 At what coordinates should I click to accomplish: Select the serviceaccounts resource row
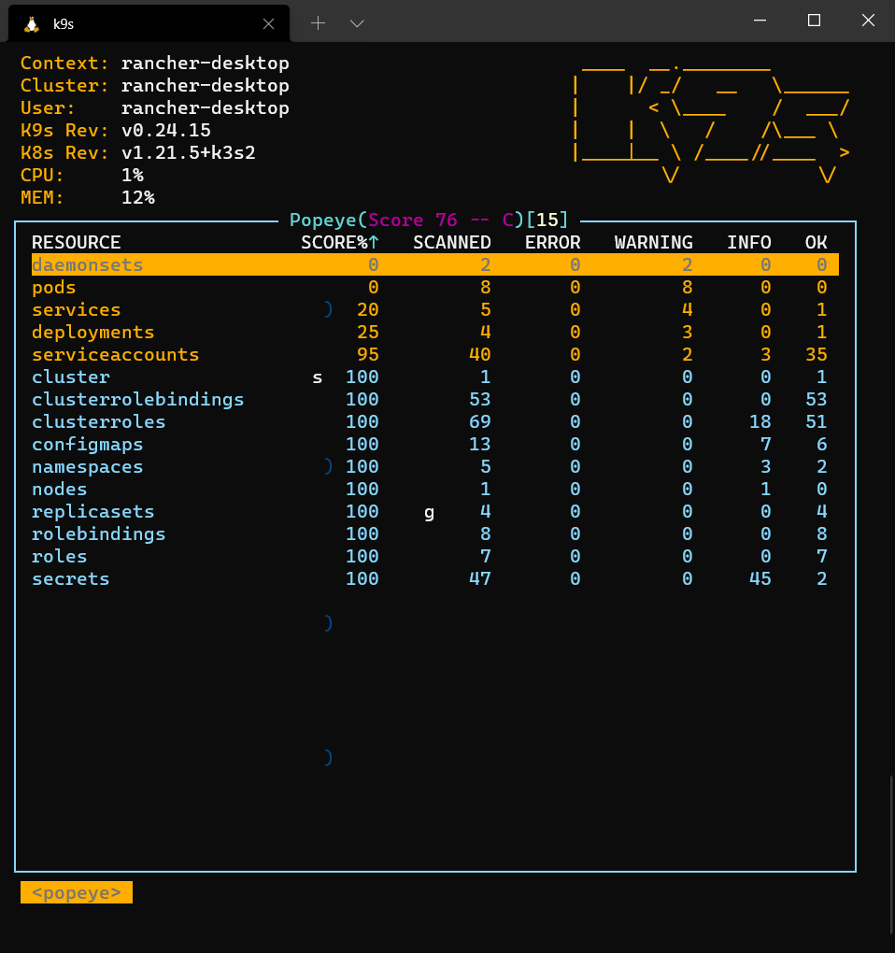click(115, 354)
